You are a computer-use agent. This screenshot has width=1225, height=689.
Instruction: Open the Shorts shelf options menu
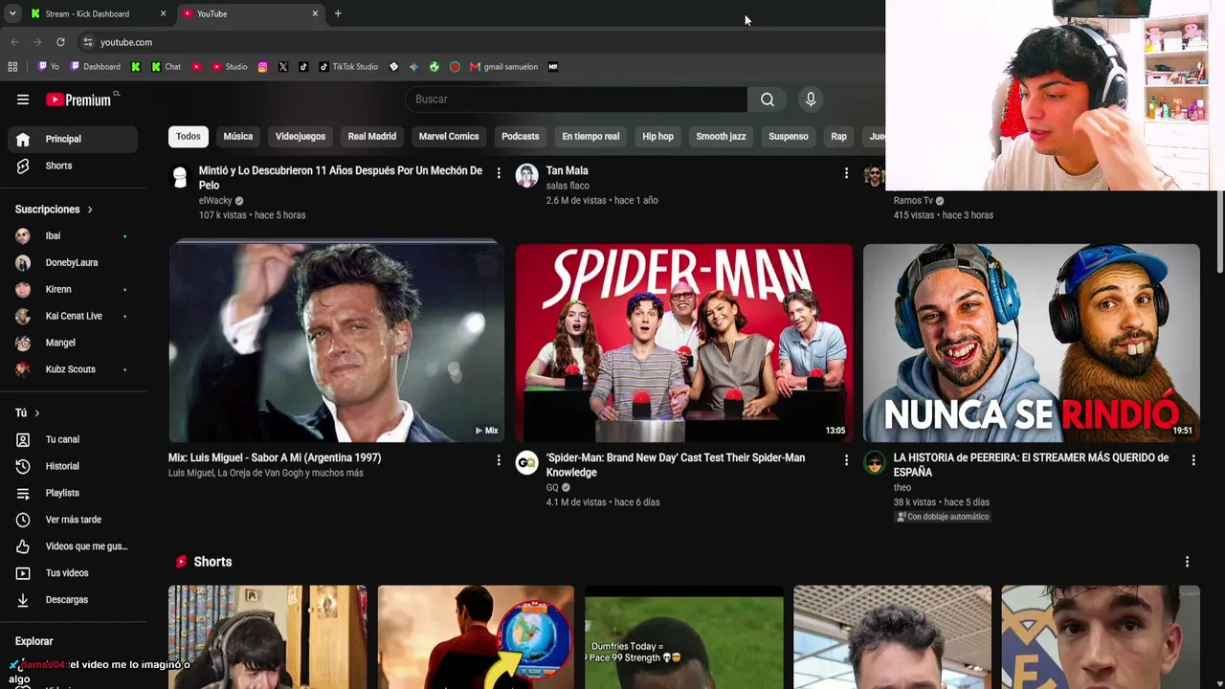pos(1187,562)
